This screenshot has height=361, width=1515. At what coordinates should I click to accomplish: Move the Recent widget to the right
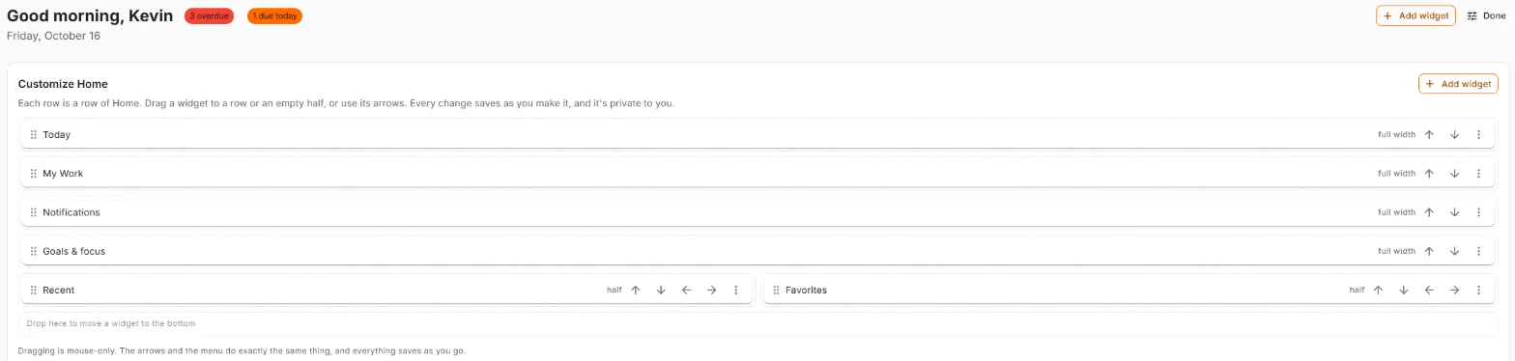click(711, 290)
